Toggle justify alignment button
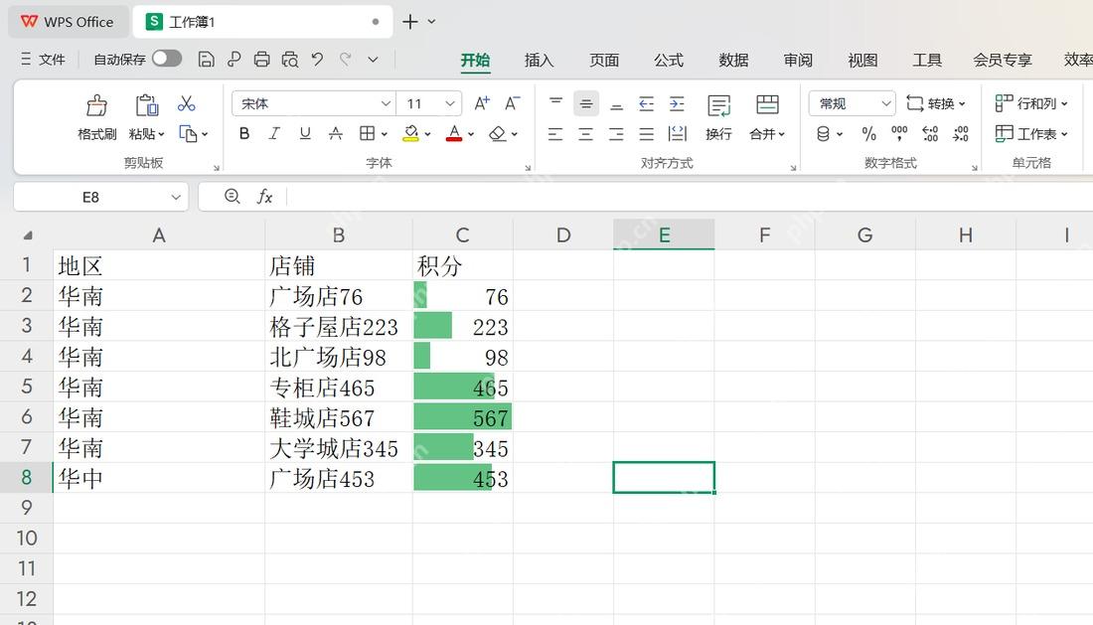The width and height of the screenshot is (1093, 625). tap(647, 134)
